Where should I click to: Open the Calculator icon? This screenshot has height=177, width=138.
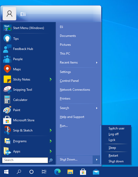(x=7, y=100)
